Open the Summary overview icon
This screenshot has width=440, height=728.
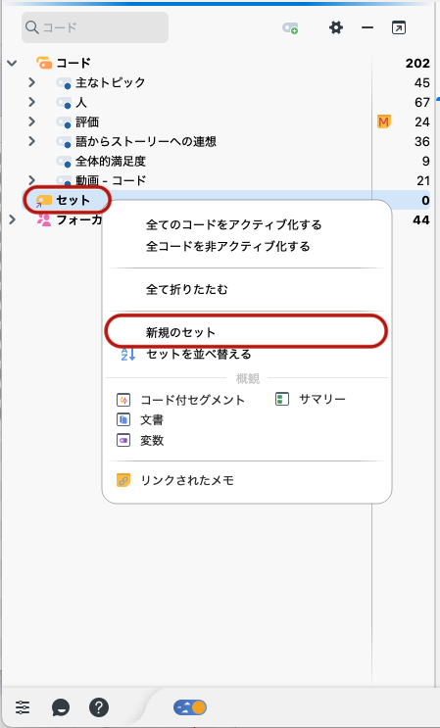pyautogui.click(x=282, y=399)
